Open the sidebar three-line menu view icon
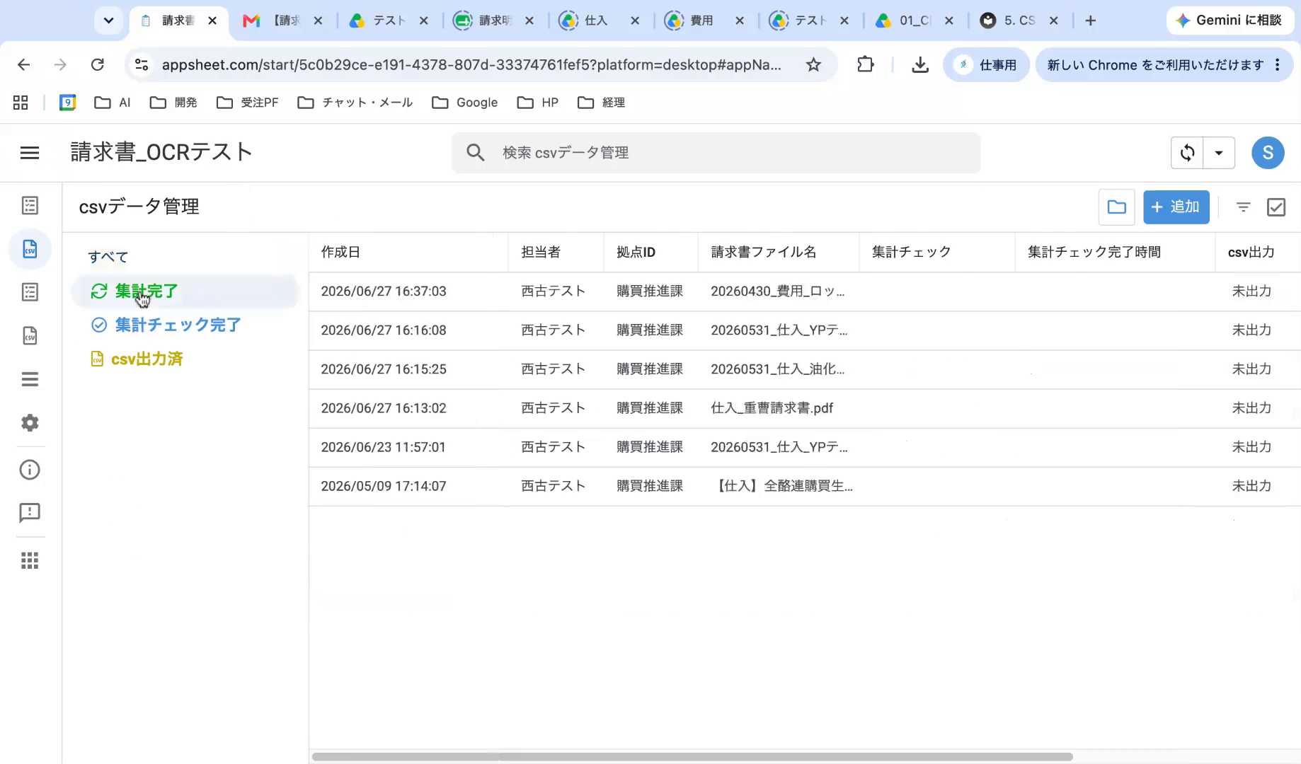The image size is (1301, 764). click(x=30, y=379)
